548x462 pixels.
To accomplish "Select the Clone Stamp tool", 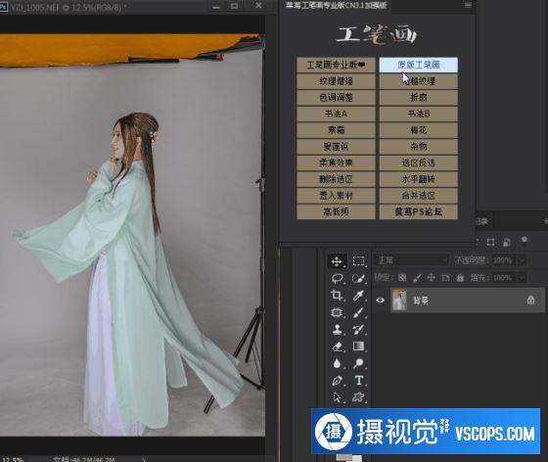I will point(337,329).
